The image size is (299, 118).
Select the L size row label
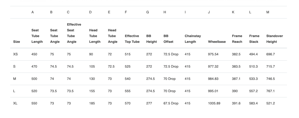click(x=14, y=91)
